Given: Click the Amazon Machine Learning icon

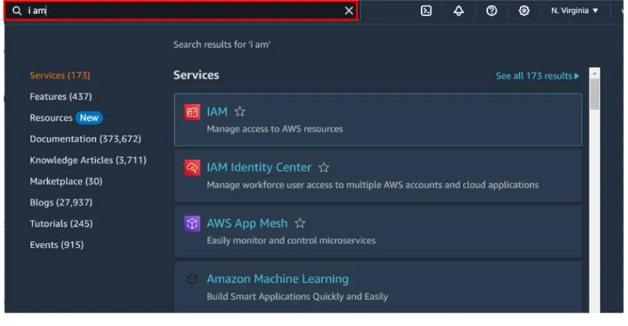Looking at the screenshot, I should (192, 279).
